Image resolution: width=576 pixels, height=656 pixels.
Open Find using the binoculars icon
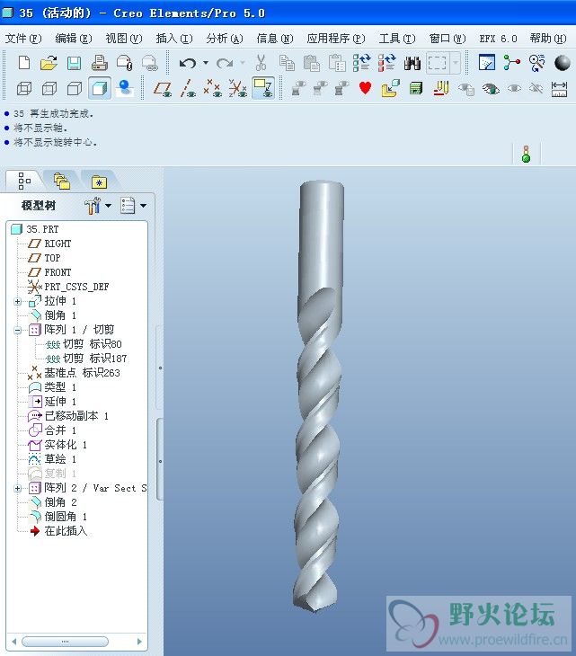(412, 63)
